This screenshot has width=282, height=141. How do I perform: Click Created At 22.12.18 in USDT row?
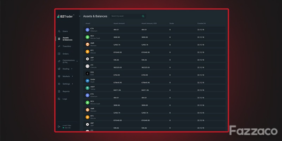201,90
